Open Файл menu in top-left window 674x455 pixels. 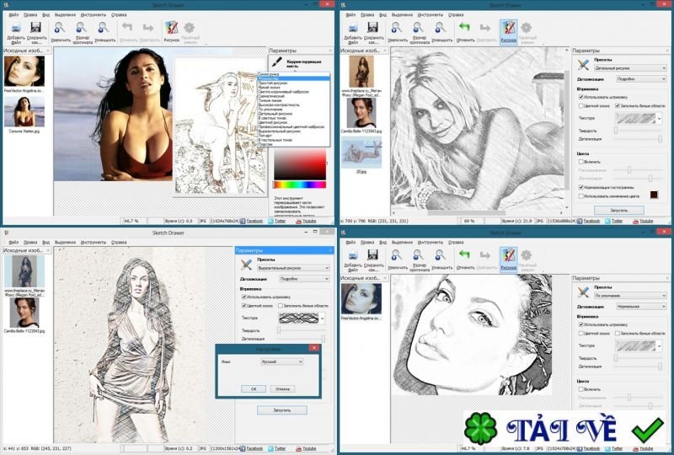(x=13, y=14)
